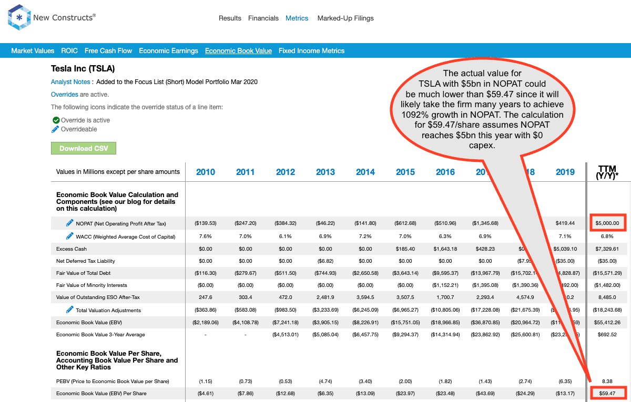Click the green check 'Override is active' icon
631x402 pixels.
[55, 120]
